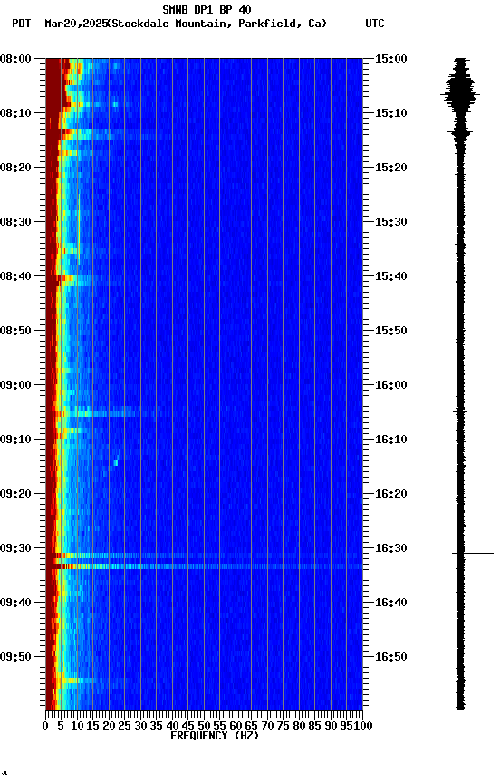This screenshot has width=500, height=783.
Task: Click the 15:00 UTC time label
Action: [391, 58]
